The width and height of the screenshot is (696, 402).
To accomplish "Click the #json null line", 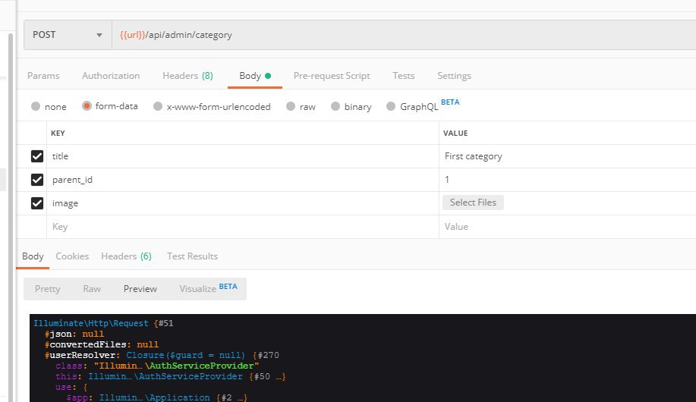I will tap(74, 334).
